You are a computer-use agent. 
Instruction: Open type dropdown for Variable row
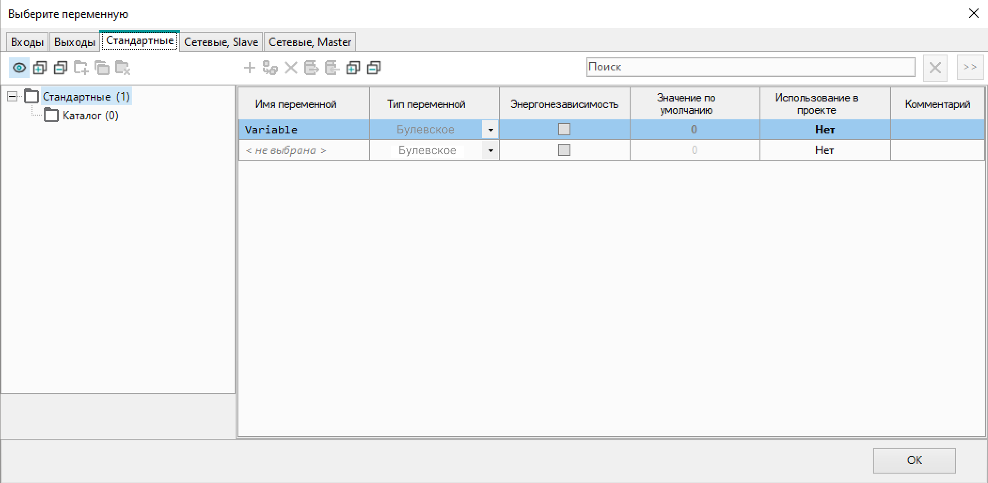490,130
